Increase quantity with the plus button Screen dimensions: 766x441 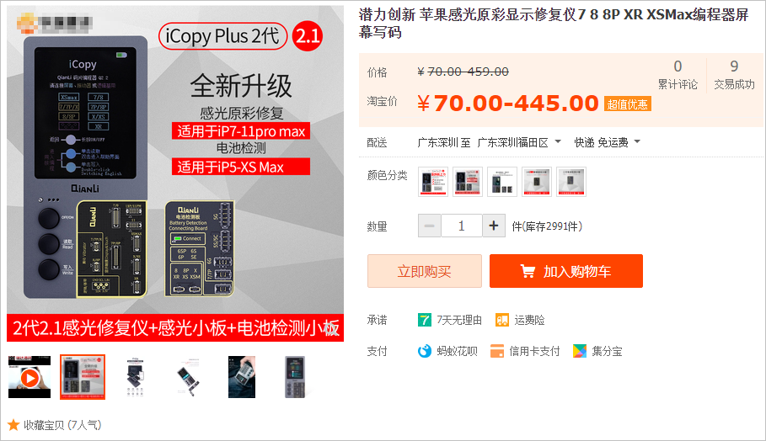pyautogui.click(x=494, y=226)
